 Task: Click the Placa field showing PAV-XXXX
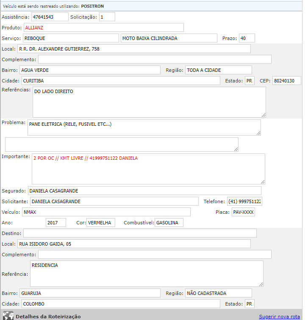[x=243, y=212]
